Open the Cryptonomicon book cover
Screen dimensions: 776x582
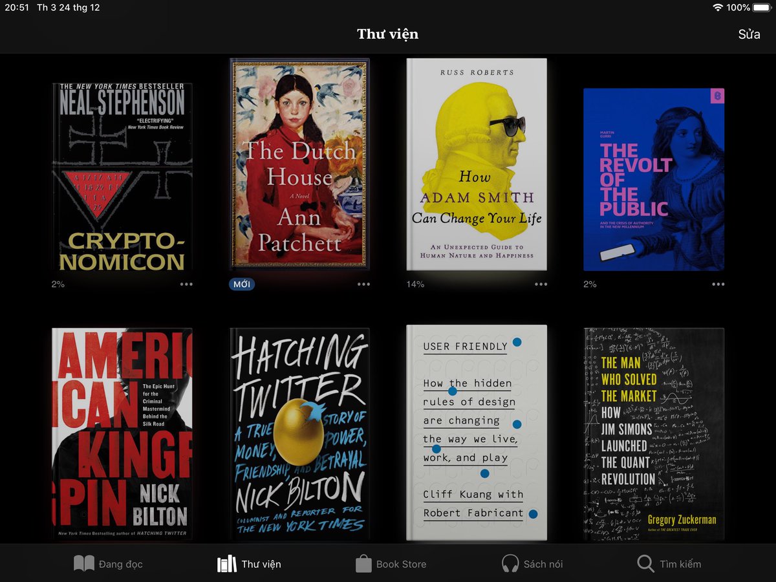(x=122, y=177)
